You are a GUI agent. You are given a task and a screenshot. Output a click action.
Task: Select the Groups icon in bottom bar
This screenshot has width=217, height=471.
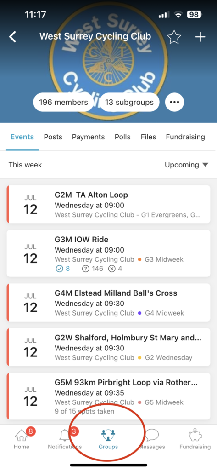(108, 435)
